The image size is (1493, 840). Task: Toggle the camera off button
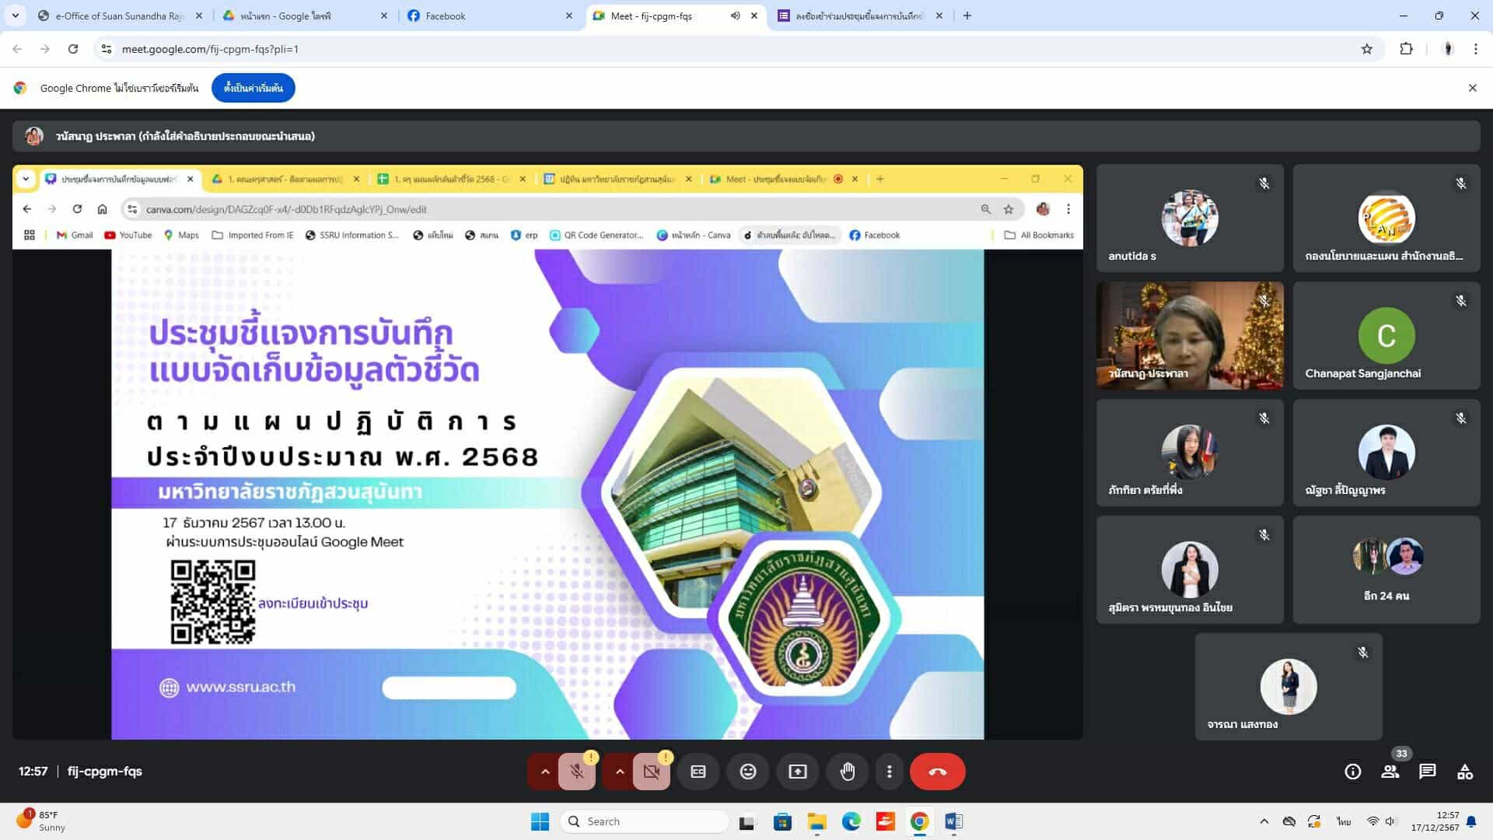coord(652,772)
